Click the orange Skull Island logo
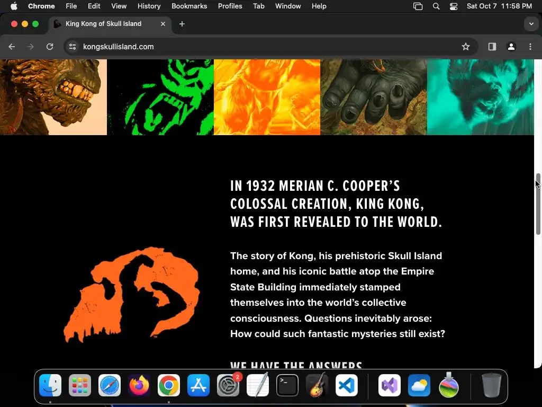Image resolution: width=542 pixels, height=407 pixels. click(132, 295)
